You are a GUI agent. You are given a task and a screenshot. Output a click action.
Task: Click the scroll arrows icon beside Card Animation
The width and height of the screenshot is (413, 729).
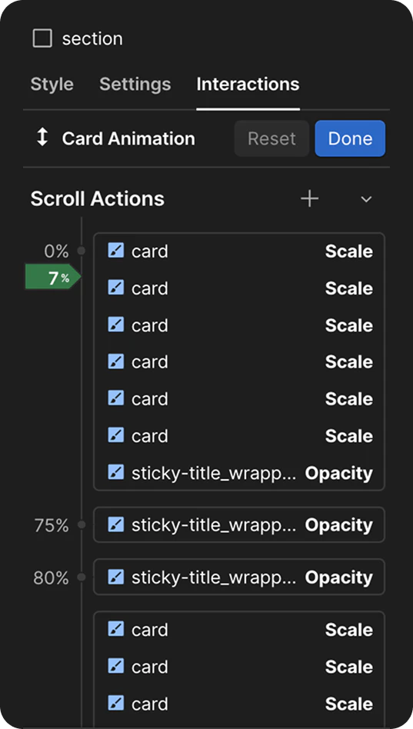click(x=42, y=138)
